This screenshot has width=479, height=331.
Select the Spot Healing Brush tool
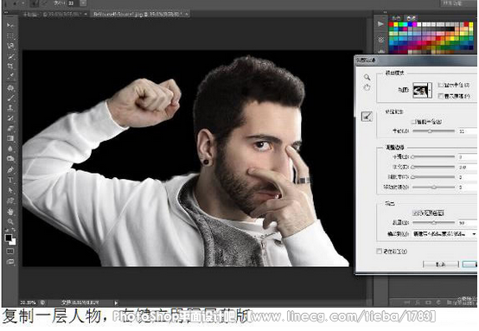coord(10,88)
